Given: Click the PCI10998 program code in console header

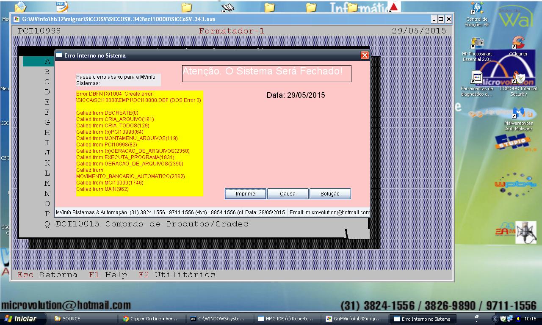Looking at the screenshot, I should [x=39, y=31].
